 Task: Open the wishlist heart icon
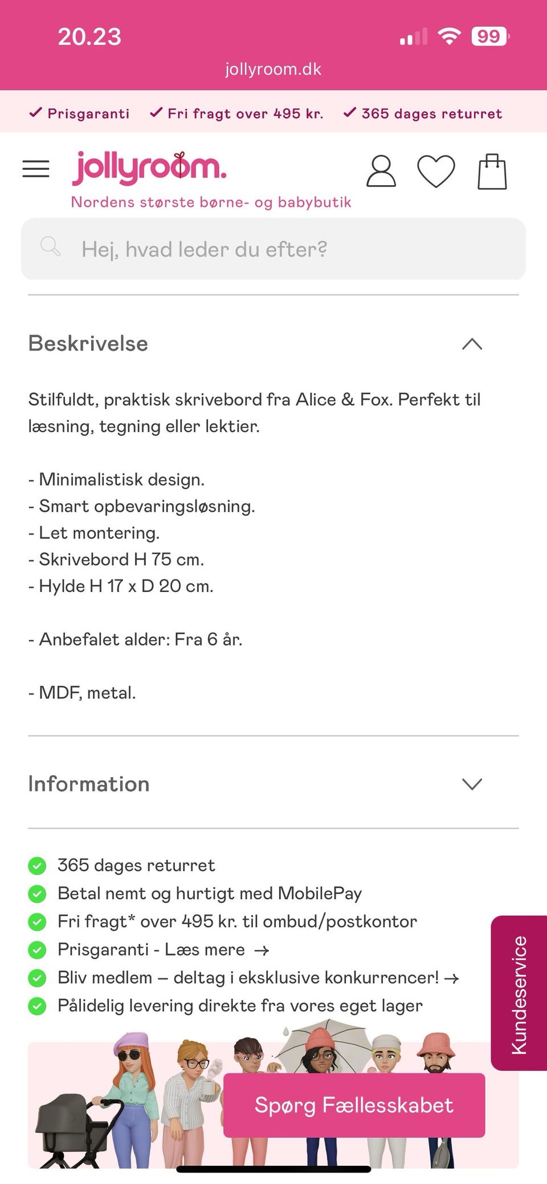436,171
